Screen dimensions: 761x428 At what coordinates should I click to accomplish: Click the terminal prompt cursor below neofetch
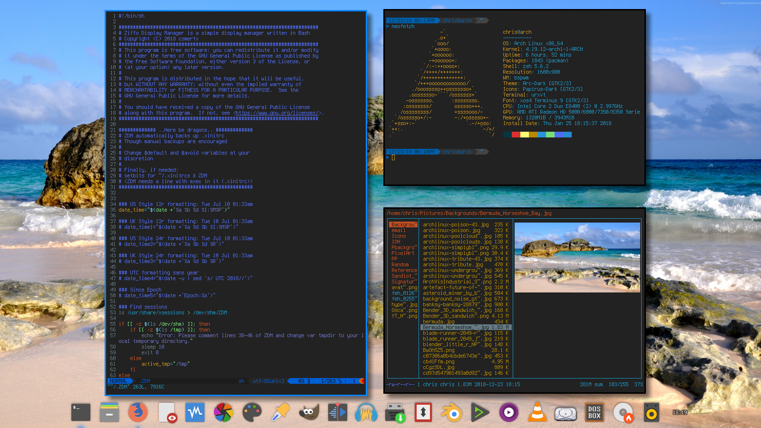pyautogui.click(x=393, y=157)
